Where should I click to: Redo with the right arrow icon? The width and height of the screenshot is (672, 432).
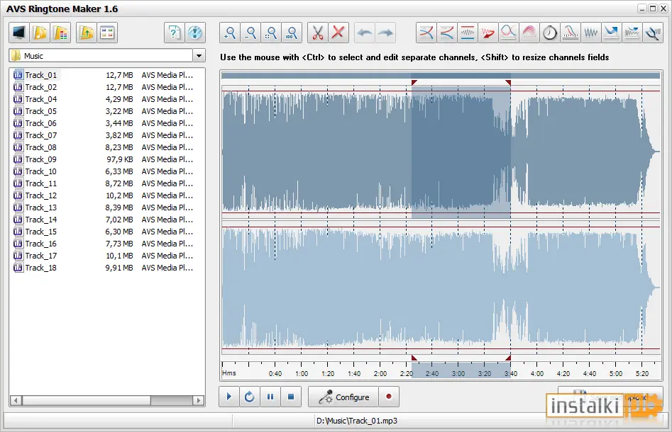click(x=385, y=33)
